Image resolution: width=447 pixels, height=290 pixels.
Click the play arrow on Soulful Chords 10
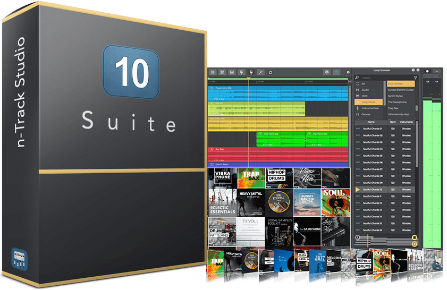click(358, 190)
